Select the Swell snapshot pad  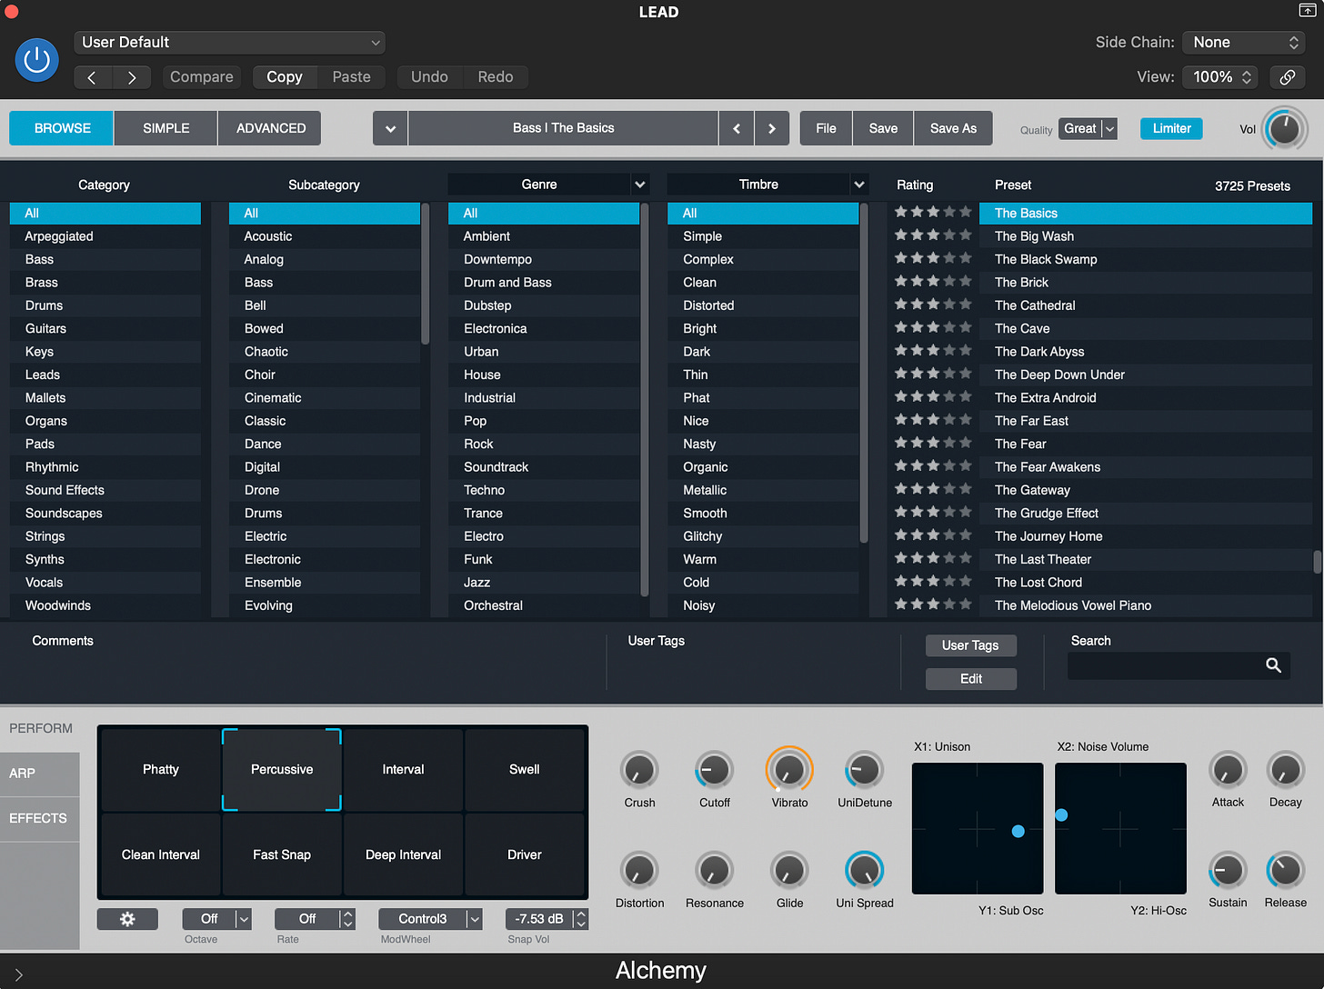[x=525, y=769]
